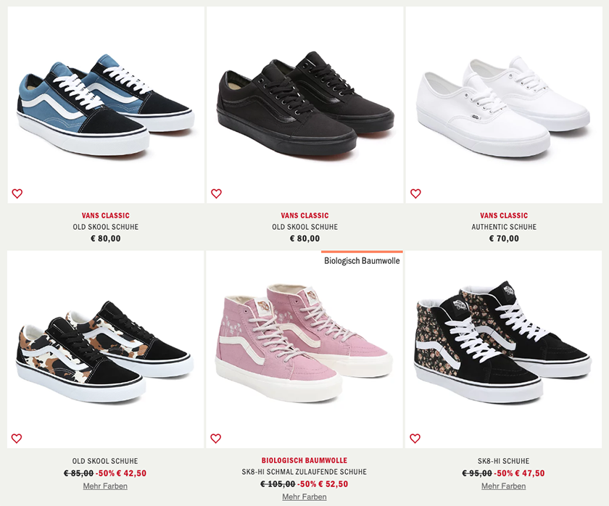The height and width of the screenshot is (506, 609).
Task: Click Mehr Farben under camo Old Skool
Action: coord(105,486)
